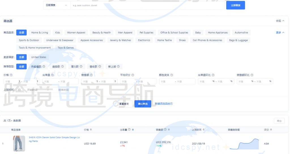Viewport: 290px width, 154px height.
Task: Select the Kids category
Action: click(57, 33)
